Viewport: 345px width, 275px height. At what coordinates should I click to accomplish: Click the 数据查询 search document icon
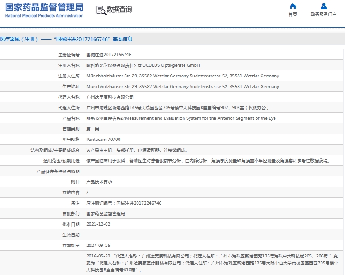coord(101,10)
